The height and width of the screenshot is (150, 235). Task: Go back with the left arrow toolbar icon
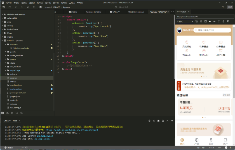(16, 7)
